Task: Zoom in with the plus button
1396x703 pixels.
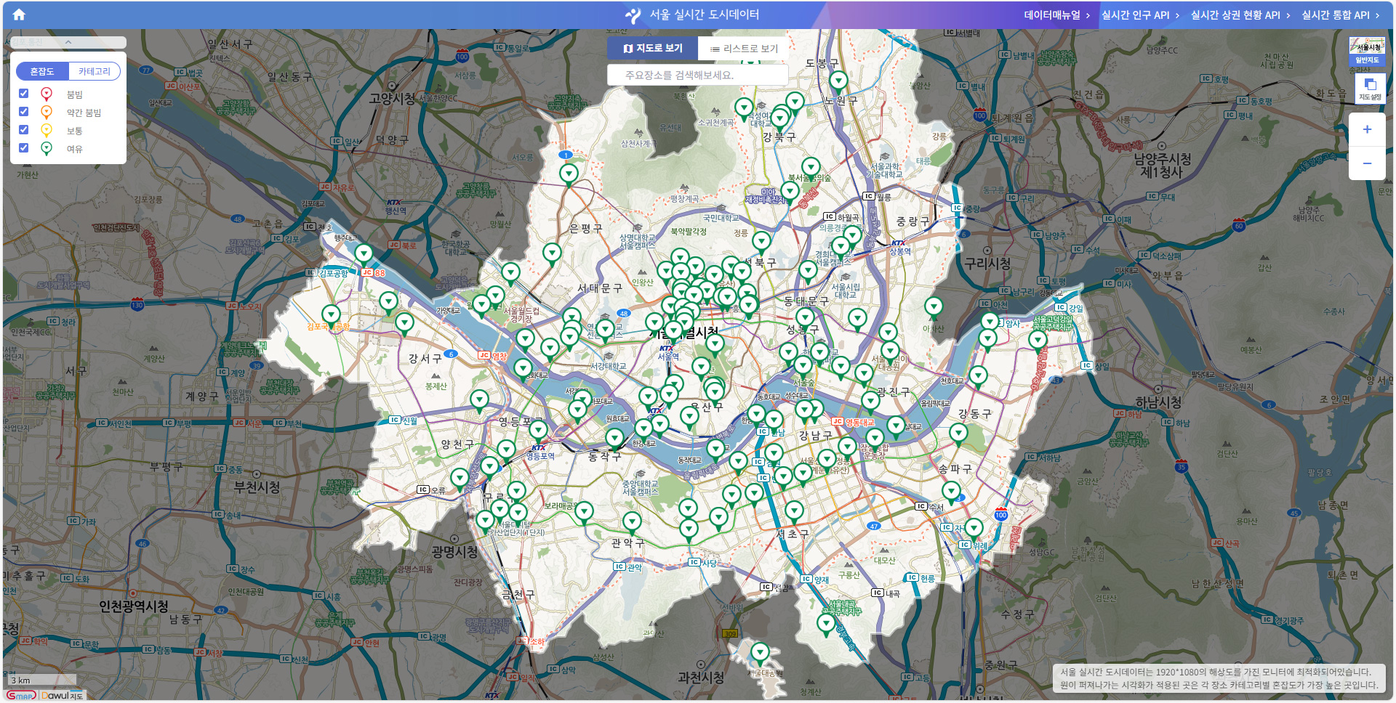Action: tap(1367, 129)
